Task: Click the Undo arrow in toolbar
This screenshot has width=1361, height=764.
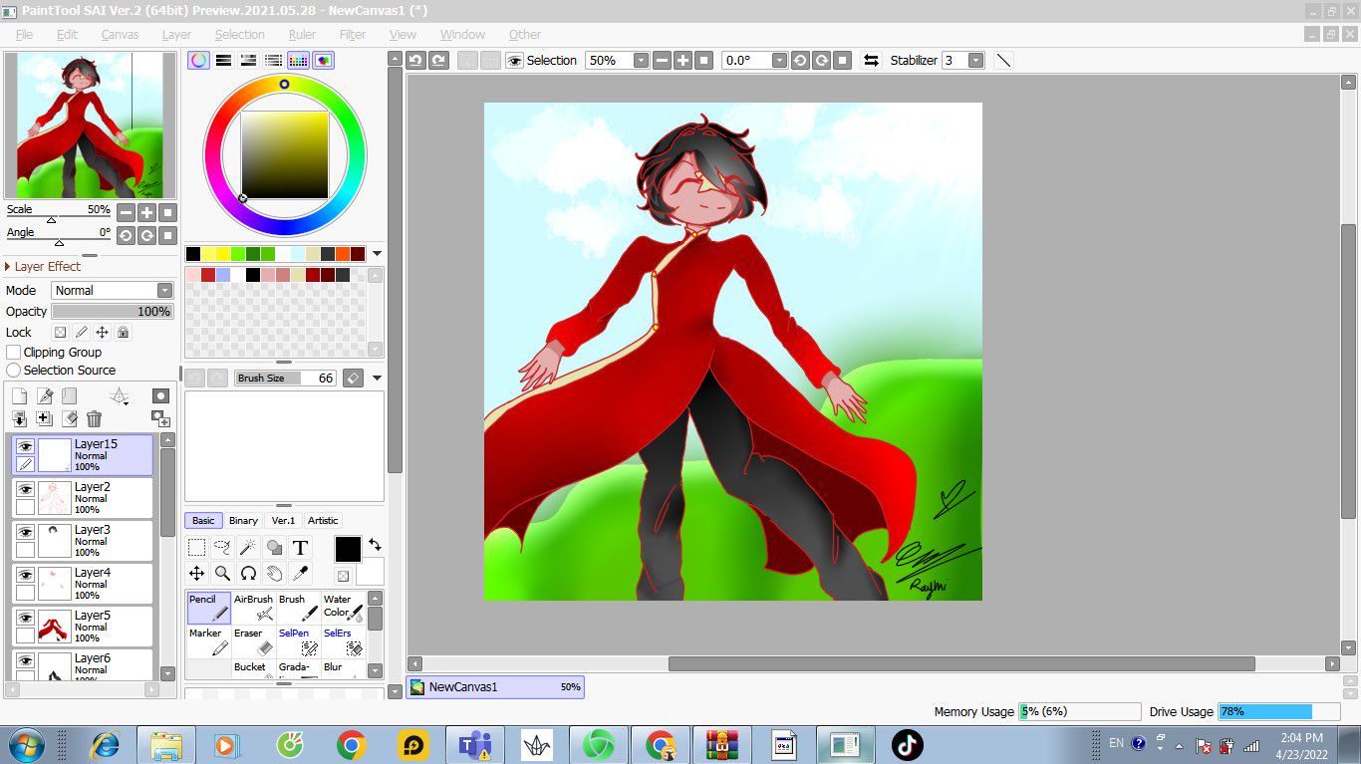Action: pyautogui.click(x=415, y=61)
